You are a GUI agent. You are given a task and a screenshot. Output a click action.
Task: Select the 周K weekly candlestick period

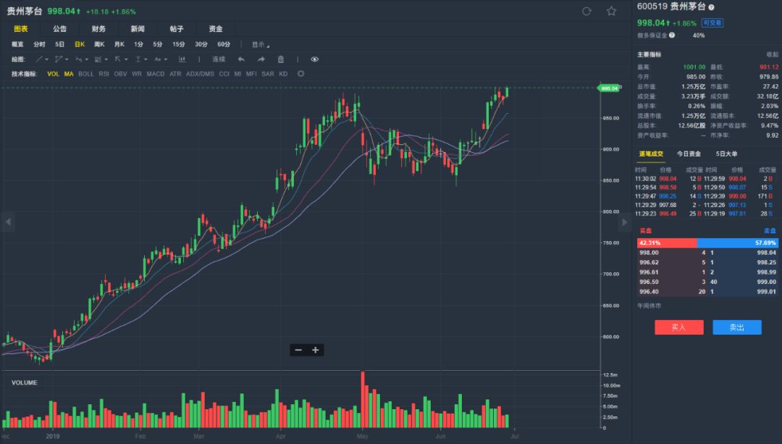pyautogui.click(x=99, y=44)
